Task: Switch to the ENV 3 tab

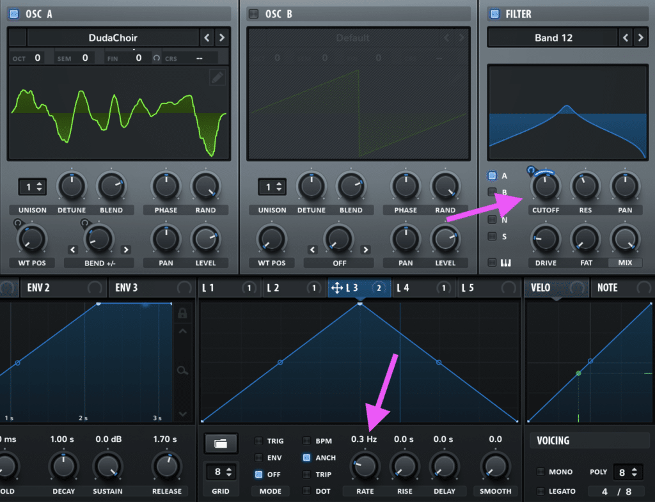Action: [127, 288]
